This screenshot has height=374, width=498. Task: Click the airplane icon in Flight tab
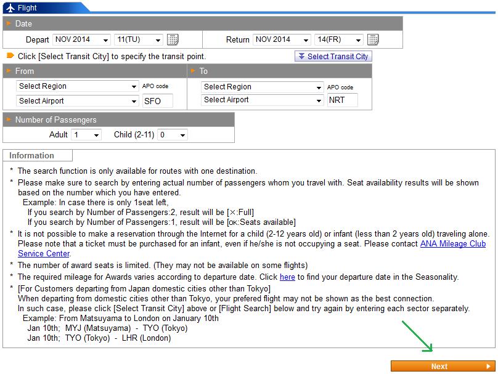[10, 8]
